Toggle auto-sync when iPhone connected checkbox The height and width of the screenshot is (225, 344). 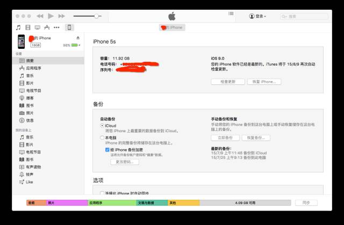point(102,193)
